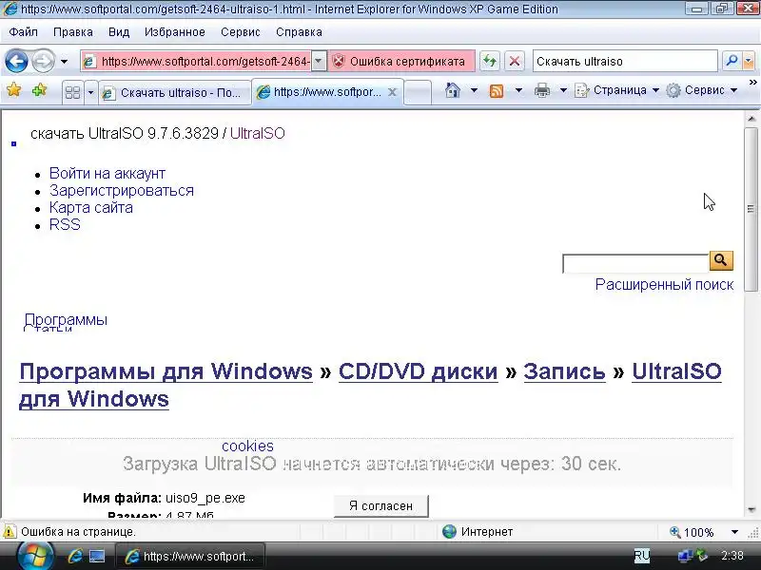This screenshot has width=761, height=570.
Task: Open the recent pages dropdown next to Forward
Action: pyautogui.click(x=64, y=62)
